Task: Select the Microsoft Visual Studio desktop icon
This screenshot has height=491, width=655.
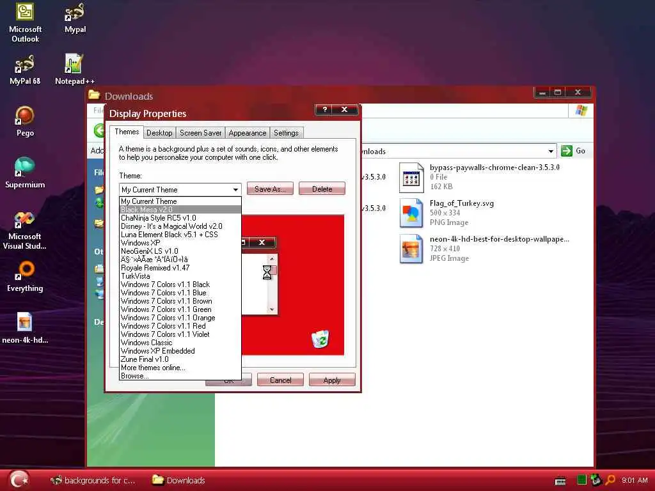Action: coord(25,230)
